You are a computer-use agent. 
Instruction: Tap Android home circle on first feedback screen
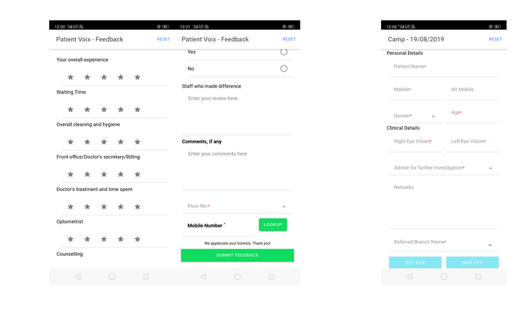[x=112, y=277]
